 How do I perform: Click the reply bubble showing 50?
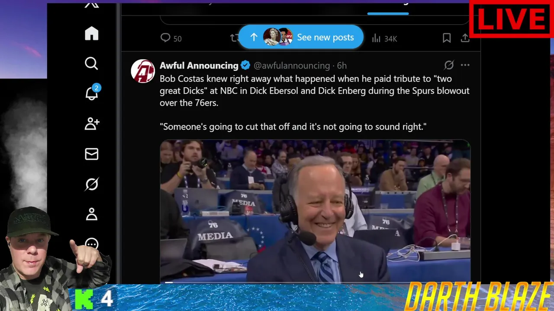(x=171, y=38)
